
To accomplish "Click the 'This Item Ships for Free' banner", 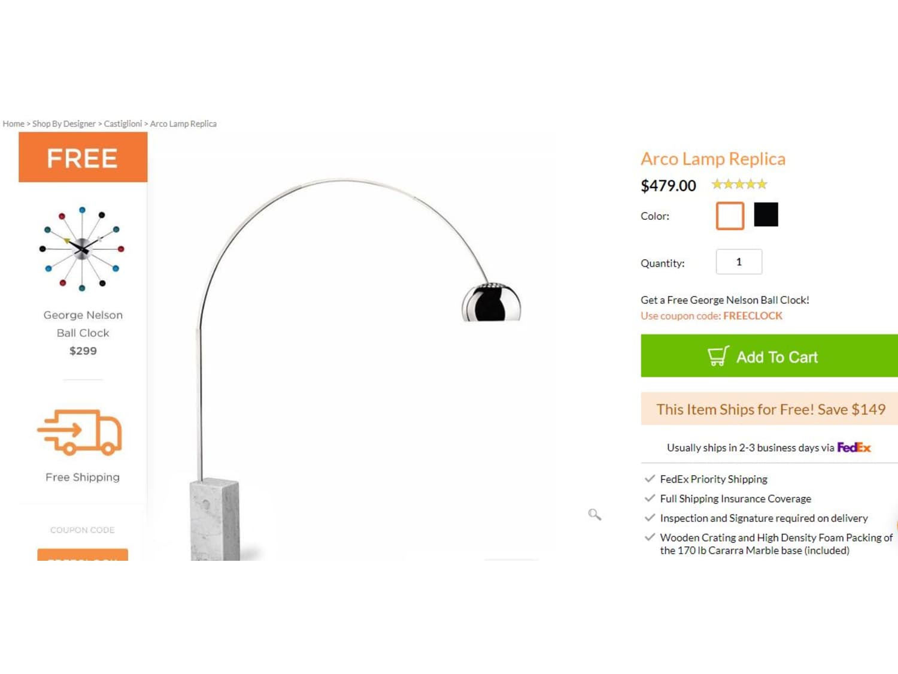I will coord(769,409).
